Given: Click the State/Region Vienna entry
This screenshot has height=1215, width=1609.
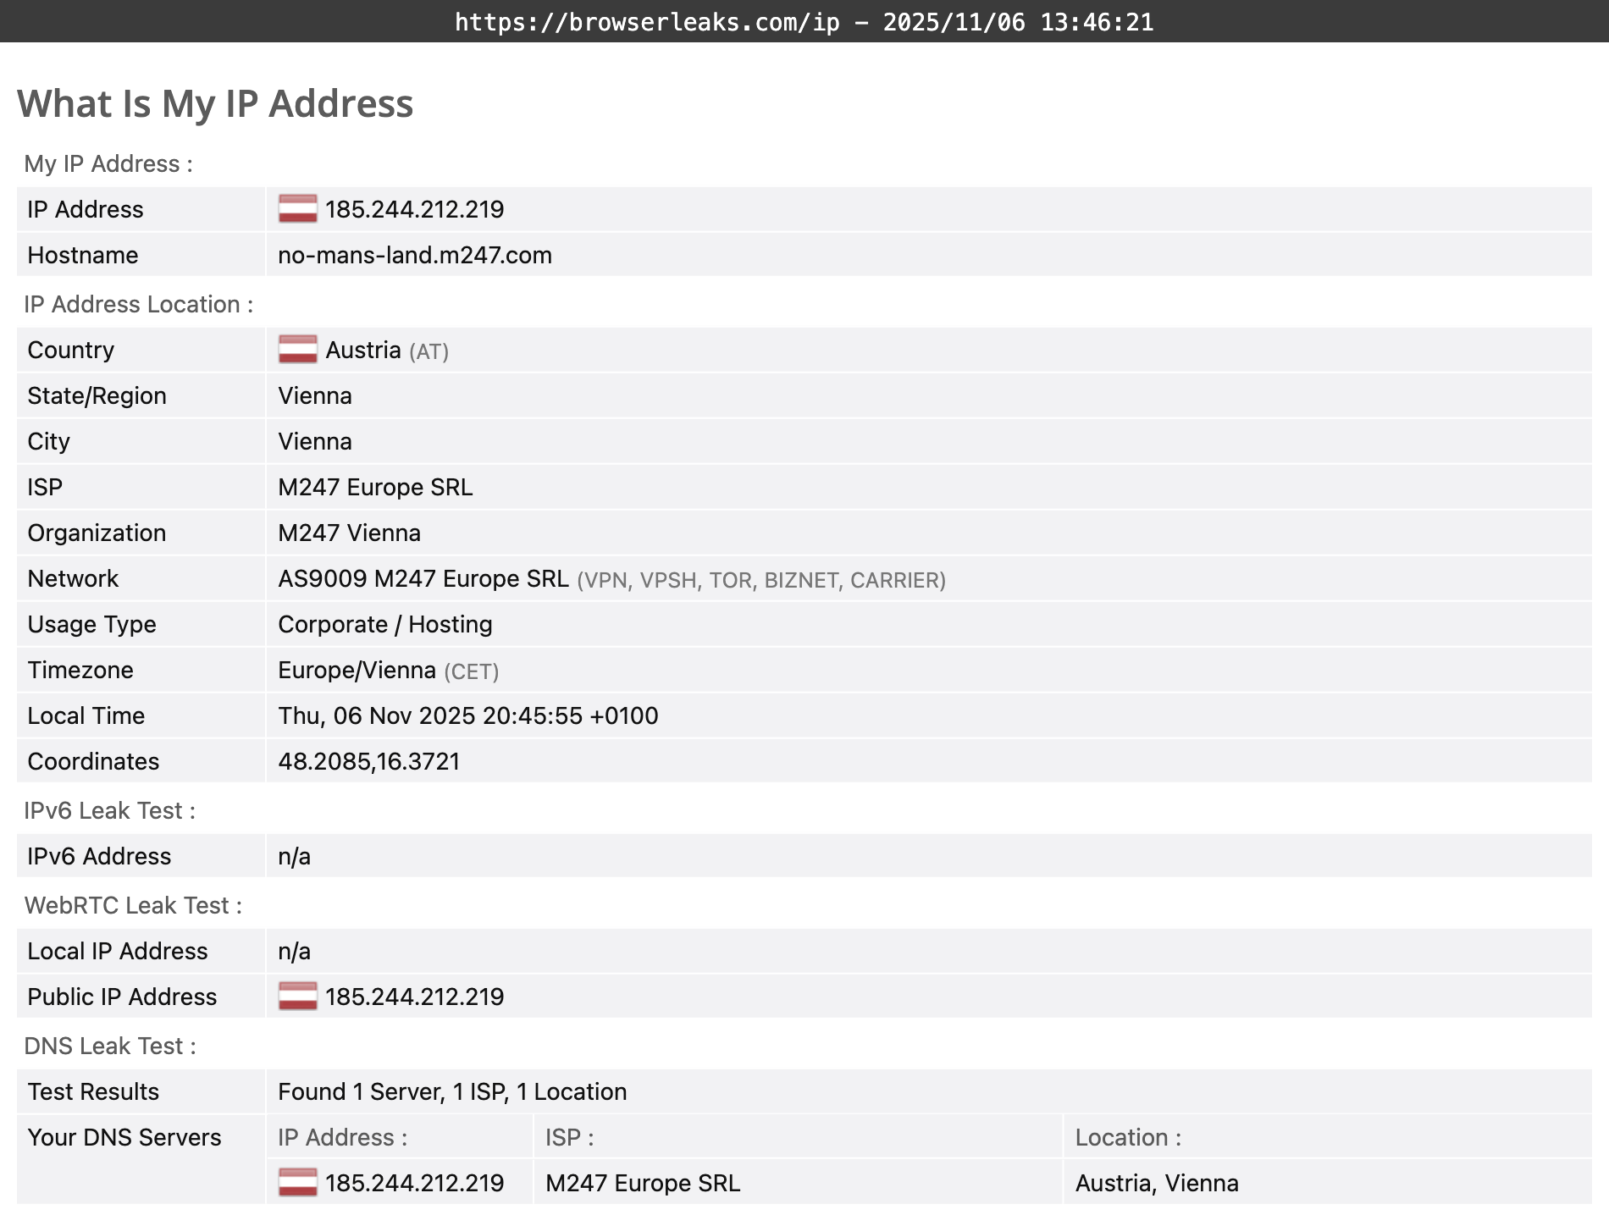Looking at the screenshot, I should click(314, 395).
